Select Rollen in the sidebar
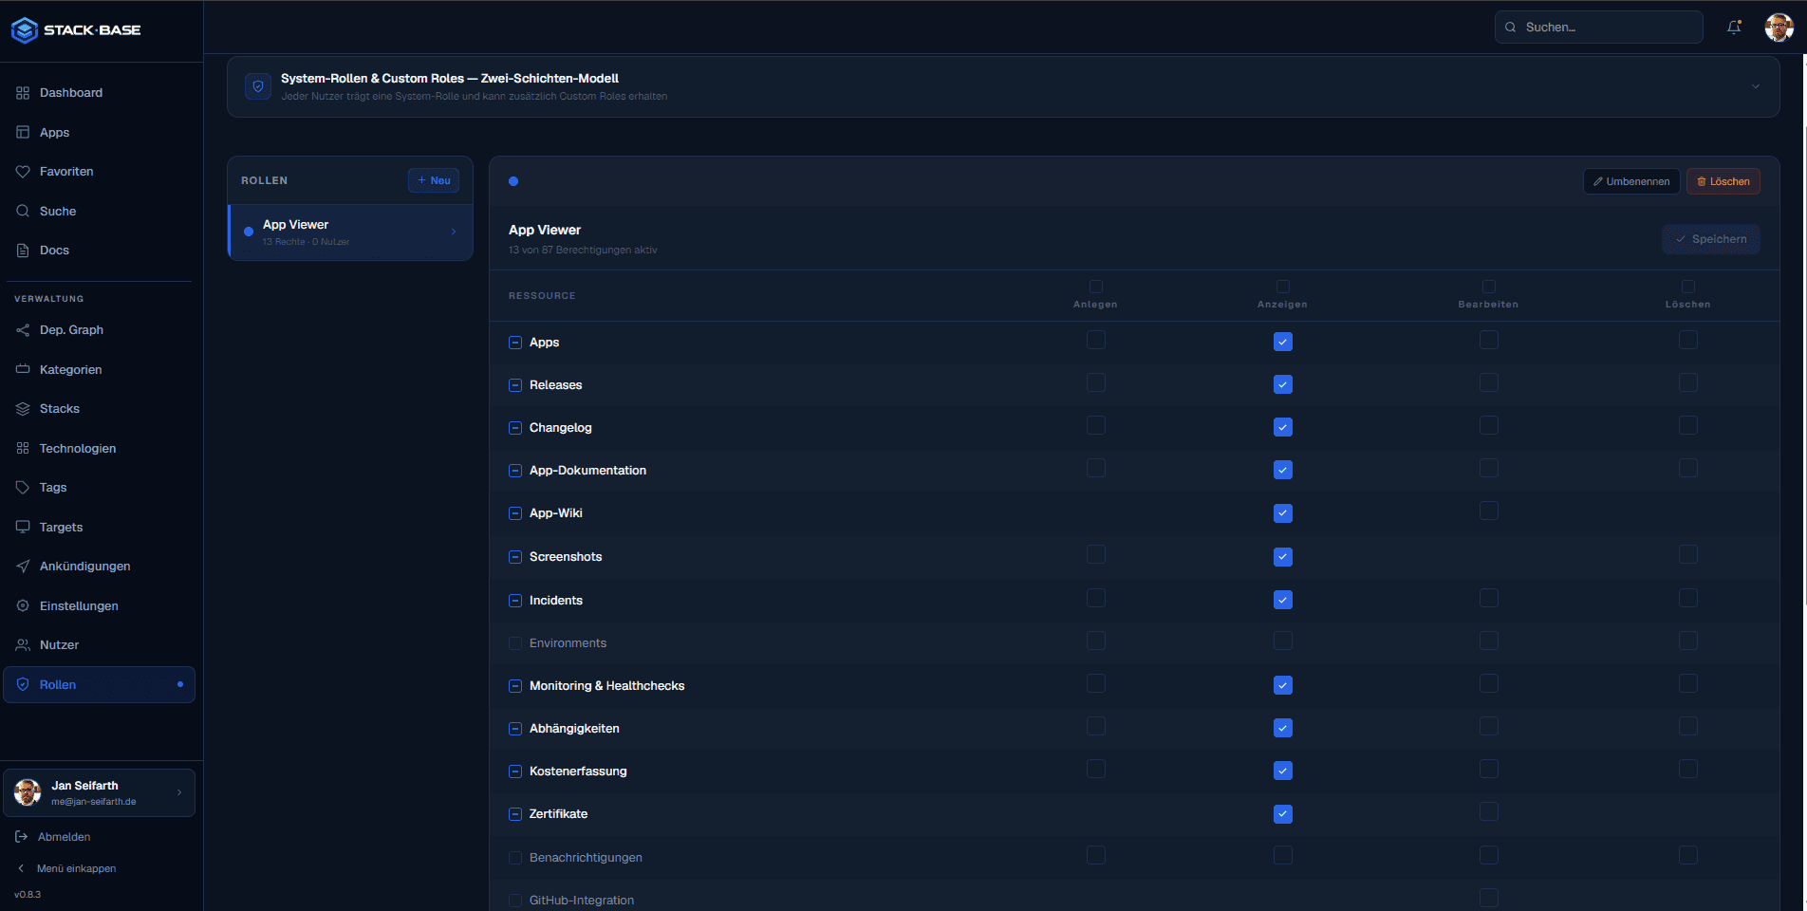Screen dimensions: 1807x911 (x=100, y=685)
